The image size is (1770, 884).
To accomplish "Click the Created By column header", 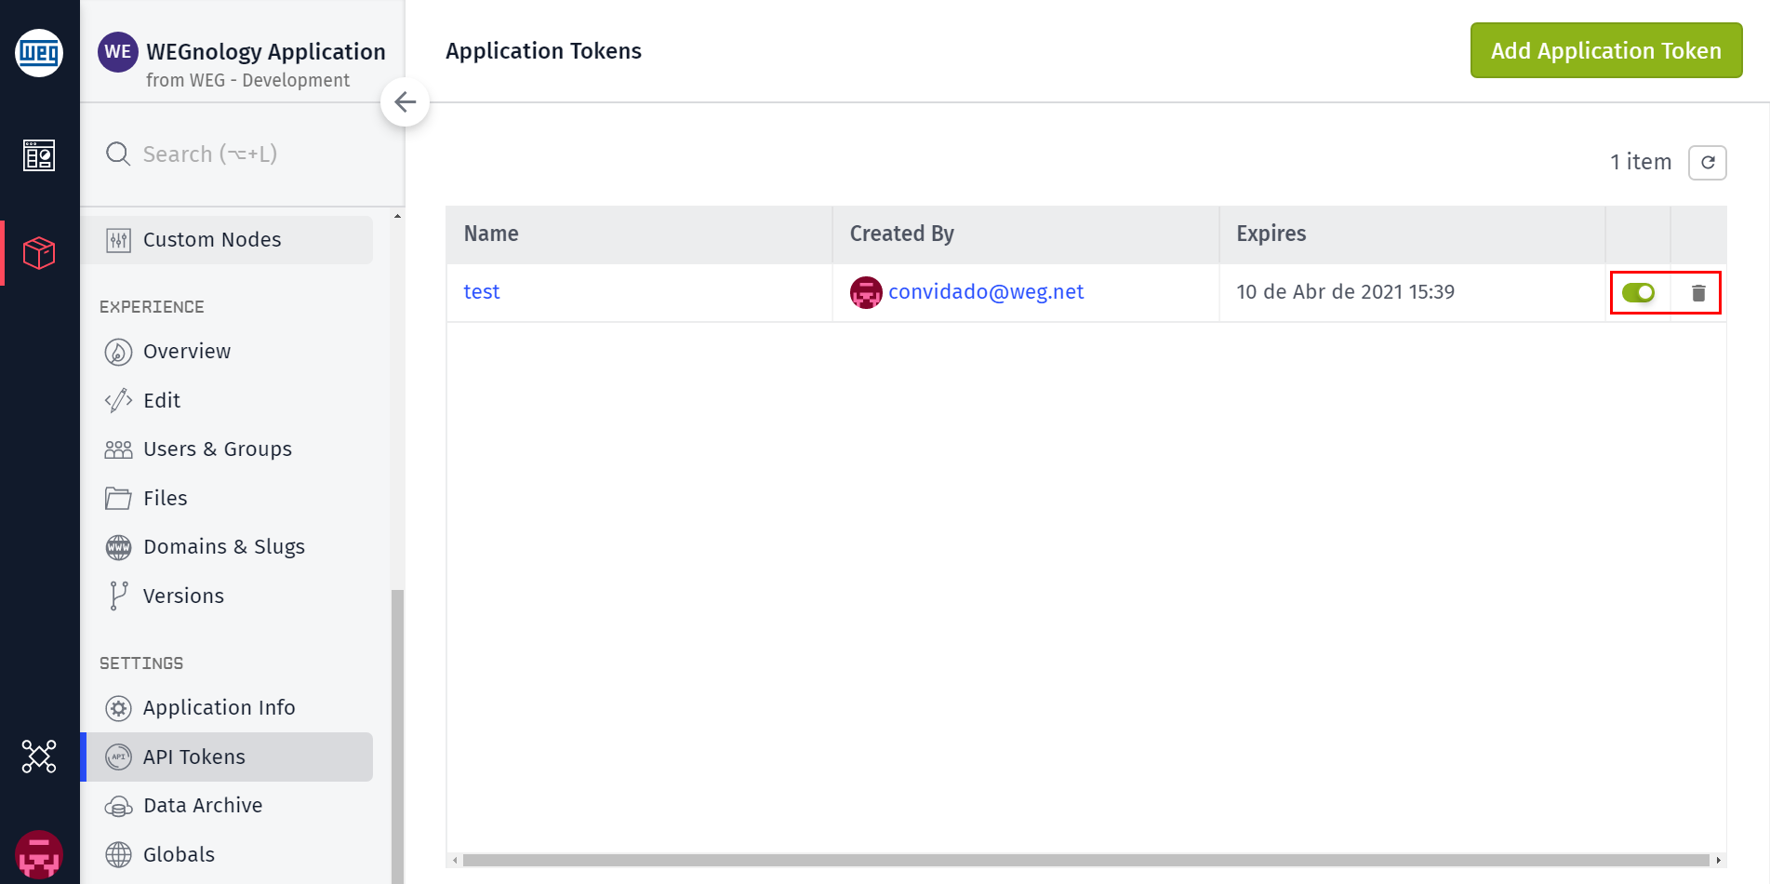I will point(1026,234).
